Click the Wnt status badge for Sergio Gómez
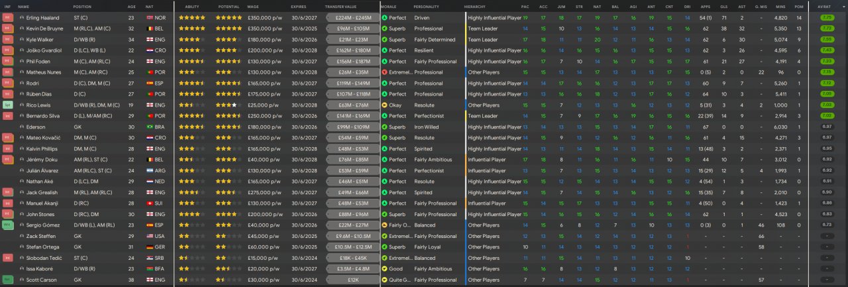This screenshot has height=287, width=848. click(x=7, y=225)
